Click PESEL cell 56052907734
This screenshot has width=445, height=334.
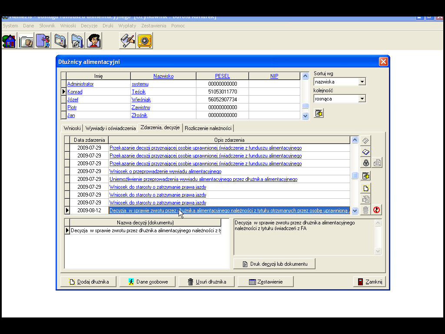pos(222,100)
